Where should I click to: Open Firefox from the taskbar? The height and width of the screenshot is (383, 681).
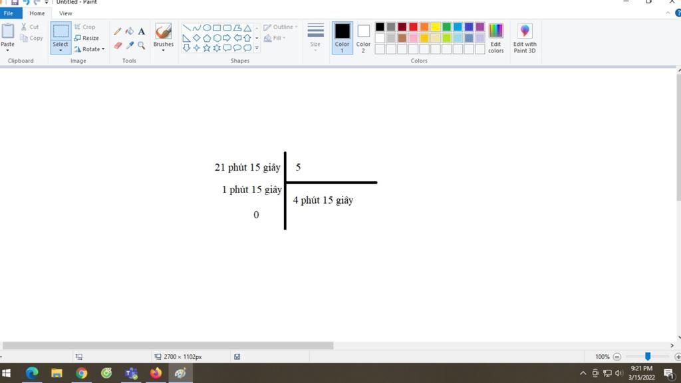[x=156, y=373]
